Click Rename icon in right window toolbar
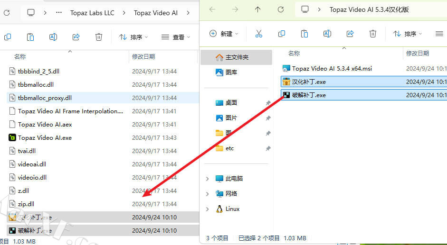This screenshot has height=245, width=447. [327, 34]
